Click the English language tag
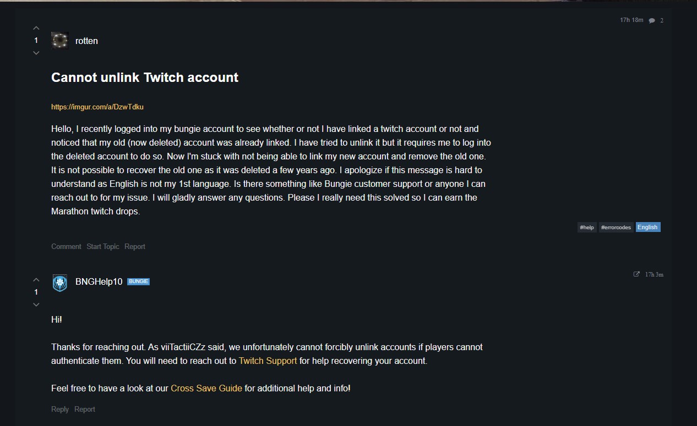 click(x=647, y=228)
